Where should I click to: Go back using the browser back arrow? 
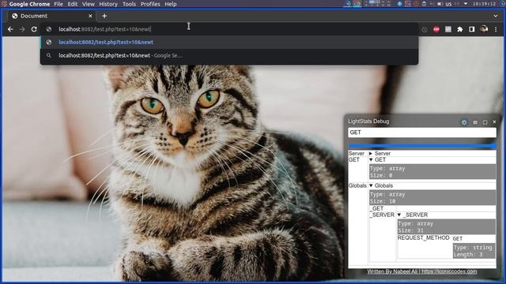tap(10, 29)
